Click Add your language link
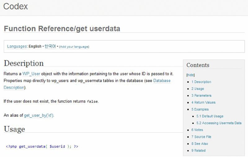248x157 pixels. [74, 47]
